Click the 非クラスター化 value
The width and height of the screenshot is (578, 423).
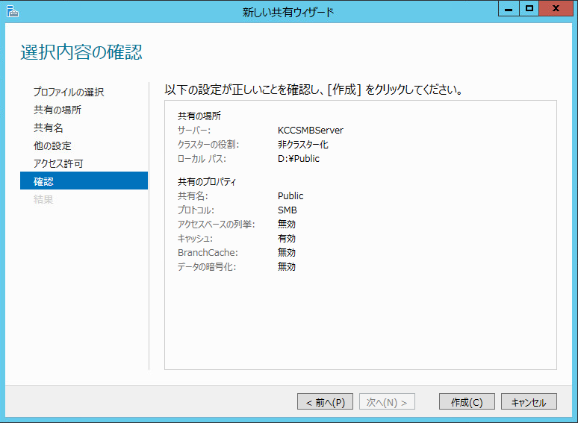[303, 144]
